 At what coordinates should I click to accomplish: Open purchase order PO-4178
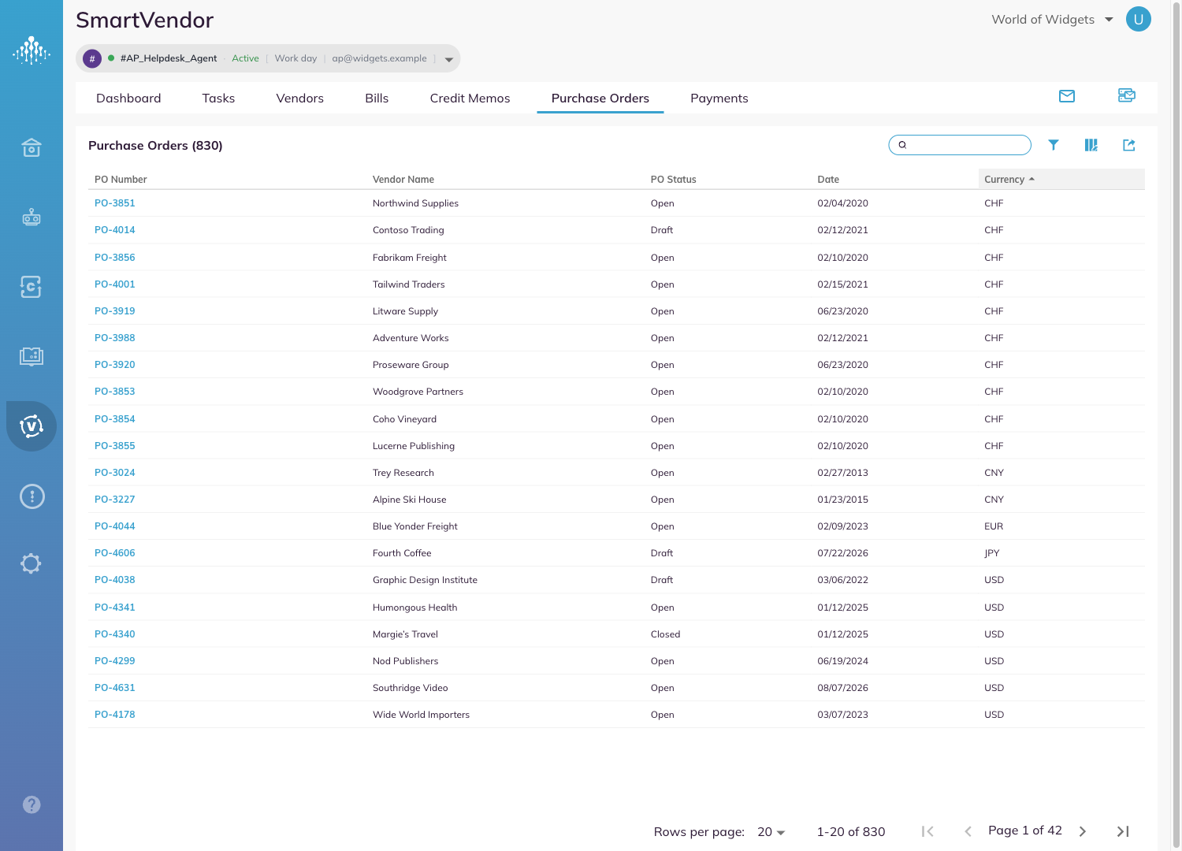[x=115, y=715]
